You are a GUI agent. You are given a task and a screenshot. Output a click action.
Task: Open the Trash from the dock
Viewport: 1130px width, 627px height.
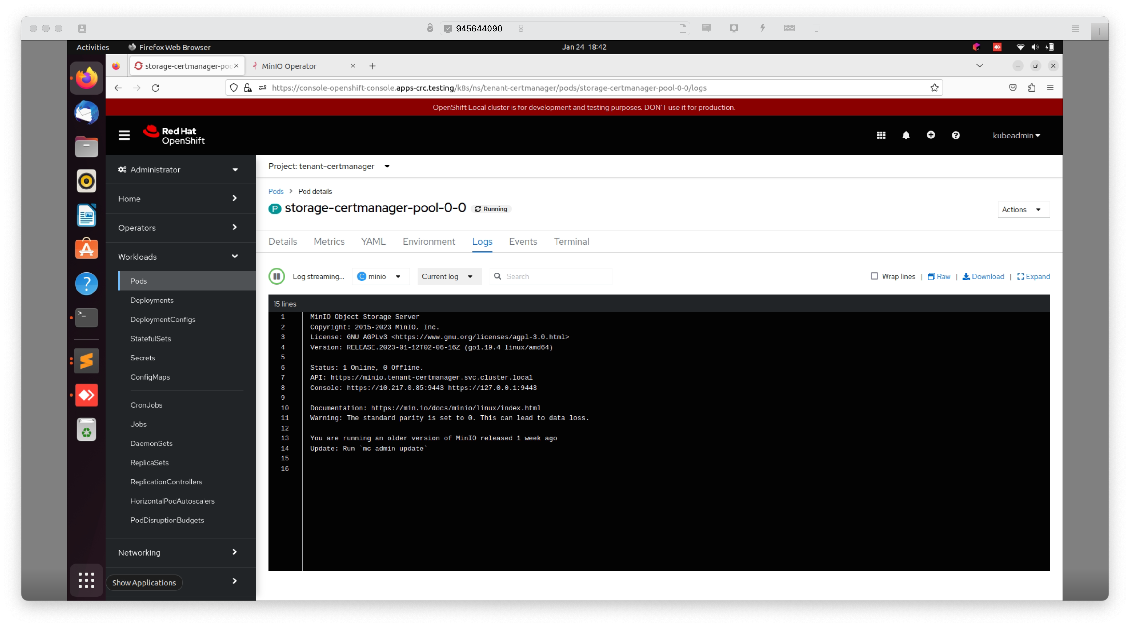87,429
